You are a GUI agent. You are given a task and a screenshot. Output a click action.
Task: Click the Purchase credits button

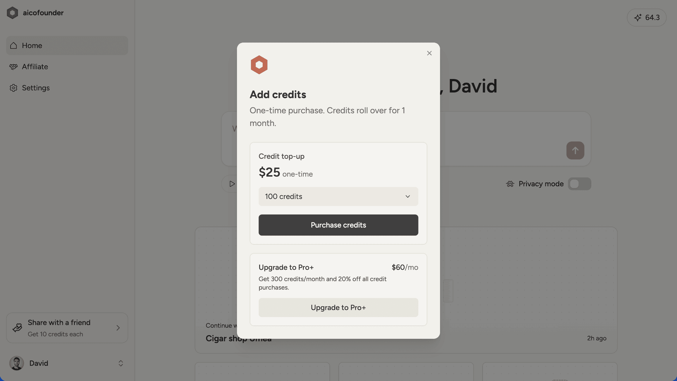(x=338, y=225)
